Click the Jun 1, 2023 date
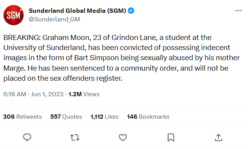The image size is (249, 149). pyautogui.click(x=47, y=94)
